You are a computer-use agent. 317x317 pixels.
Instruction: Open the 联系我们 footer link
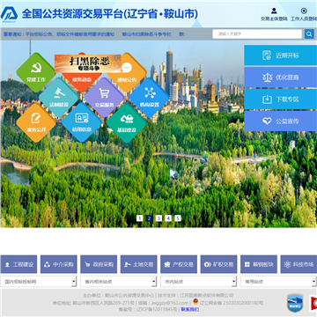[190, 309]
